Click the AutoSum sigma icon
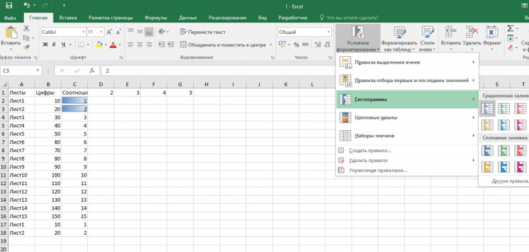 point(510,28)
